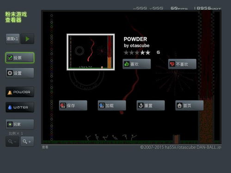This screenshot has width=231, height=173.
Task: Zoom in using the magnifier plus button
Action: pos(27,142)
